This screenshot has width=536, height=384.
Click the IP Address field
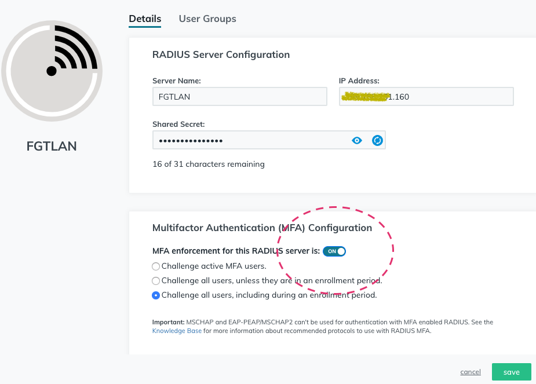click(x=426, y=96)
